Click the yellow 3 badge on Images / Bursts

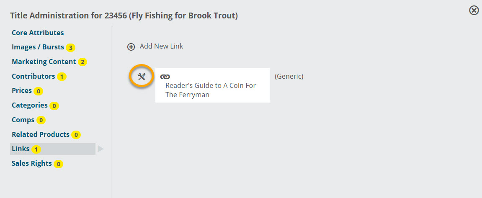70,48
